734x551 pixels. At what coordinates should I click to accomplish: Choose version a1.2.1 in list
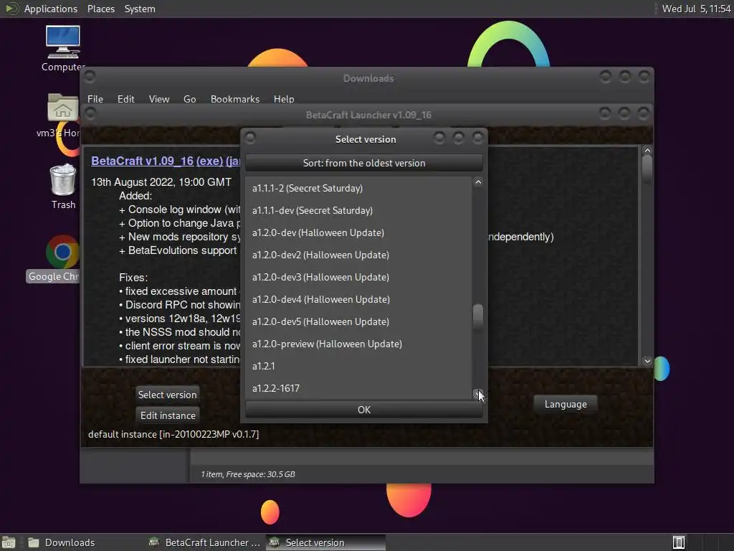point(358,366)
